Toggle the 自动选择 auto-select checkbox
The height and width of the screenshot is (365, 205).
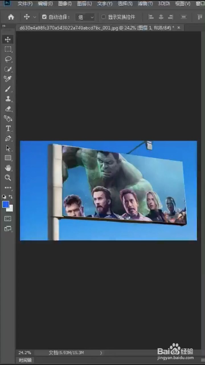tap(44, 17)
